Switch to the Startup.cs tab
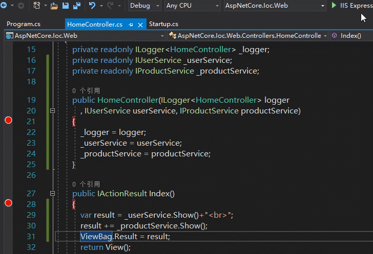 coord(163,24)
